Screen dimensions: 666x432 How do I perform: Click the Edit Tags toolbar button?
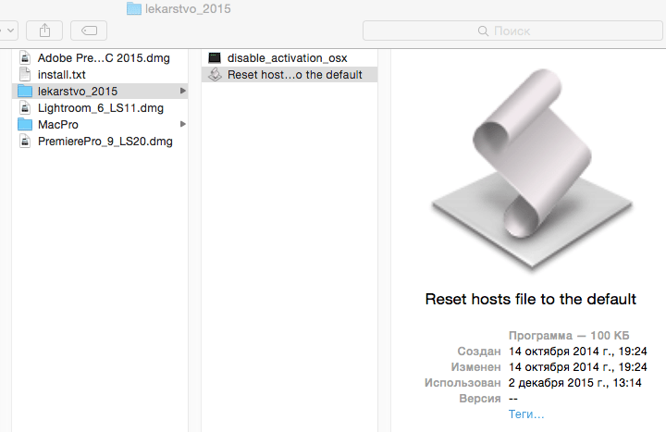(x=89, y=31)
